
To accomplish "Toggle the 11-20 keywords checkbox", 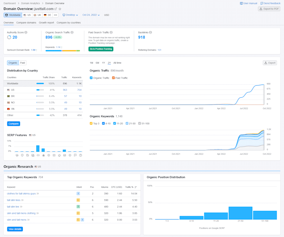I will click(115, 124).
